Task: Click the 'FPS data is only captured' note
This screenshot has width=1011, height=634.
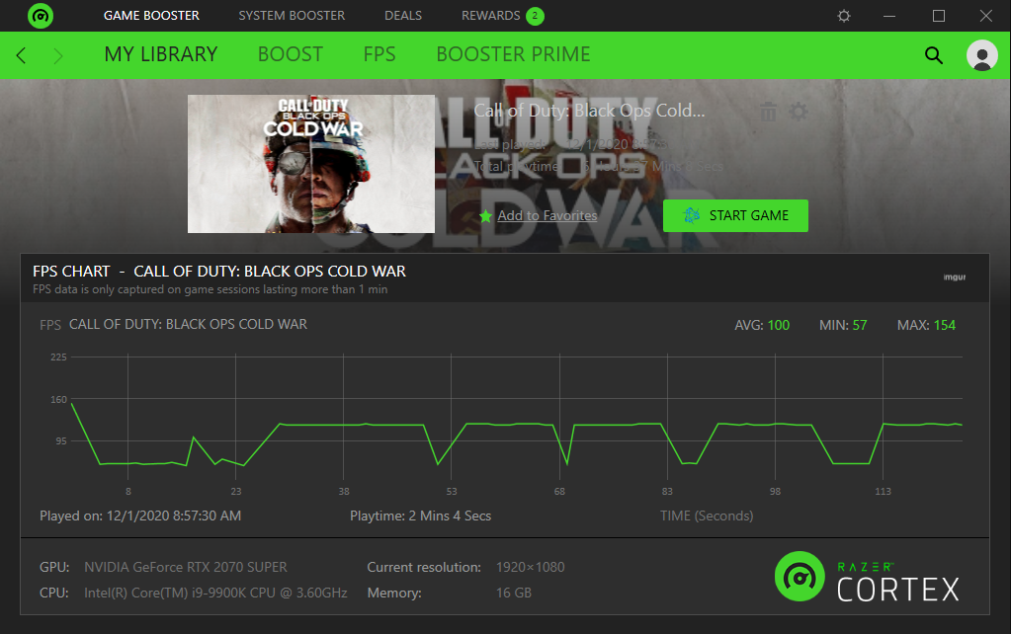Action: pos(211,290)
